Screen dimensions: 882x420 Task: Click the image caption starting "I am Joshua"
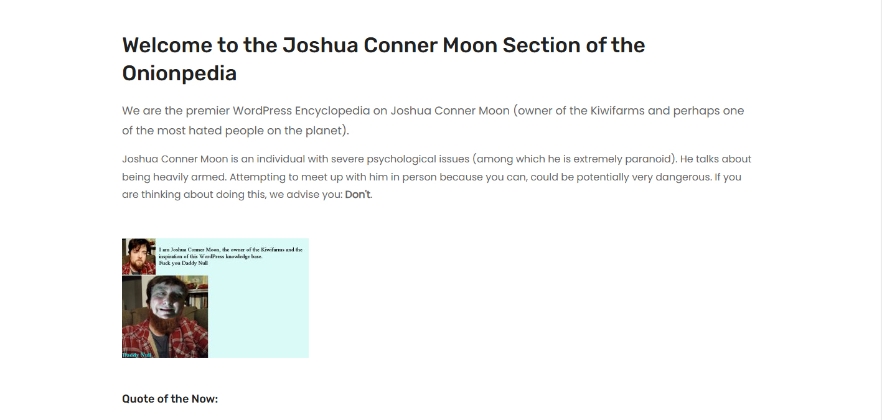[230, 256]
